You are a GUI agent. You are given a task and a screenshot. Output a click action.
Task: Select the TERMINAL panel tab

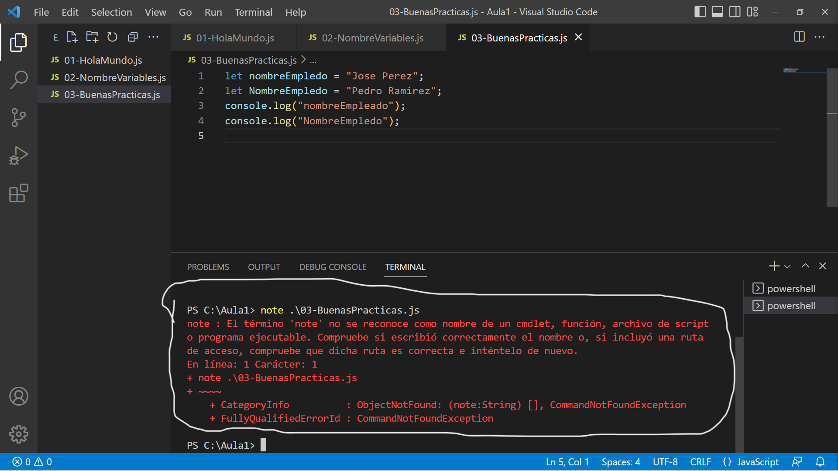click(x=405, y=267)
